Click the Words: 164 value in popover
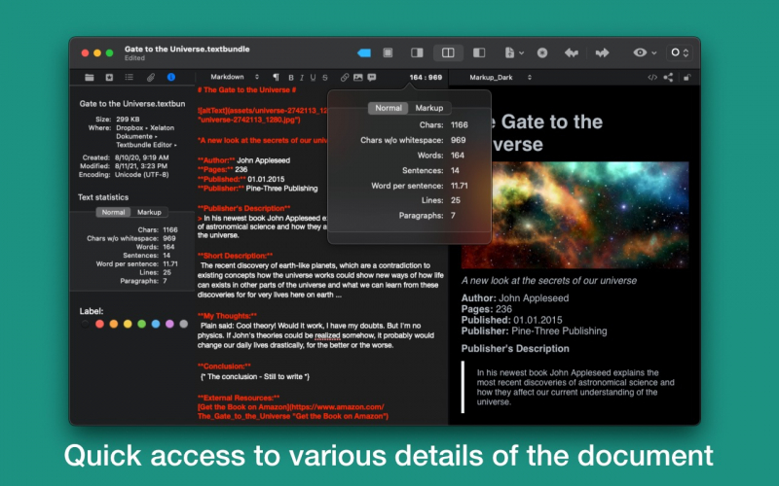779x486 pixels. [457, 156]
